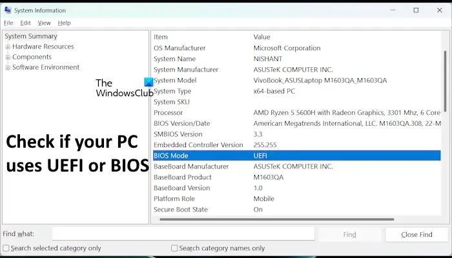Image resolution: width=452 pixels, height=258 pixels.
Task: Select the System Model row
Action: point(296,81)
